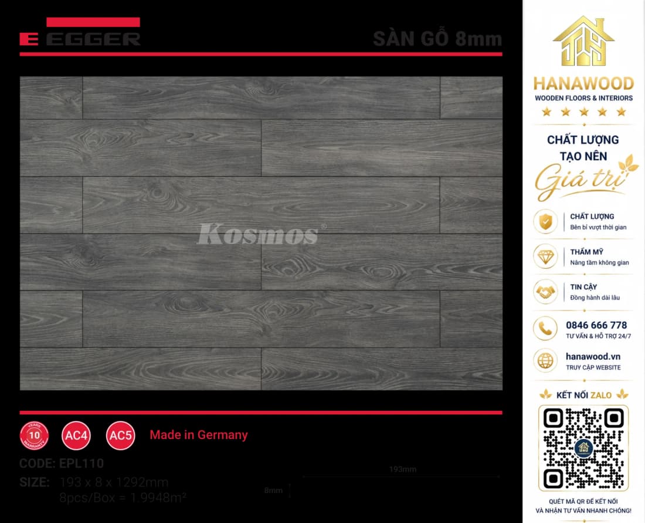645x523 pixels.
Task: Click the "8mm" thickness label near the diagram
Action: [x=273, y=491]
